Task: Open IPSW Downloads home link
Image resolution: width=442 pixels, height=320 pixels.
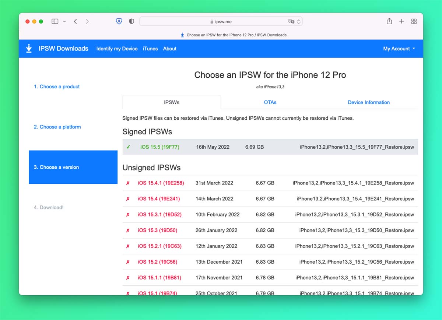Action: coord(63,49)
